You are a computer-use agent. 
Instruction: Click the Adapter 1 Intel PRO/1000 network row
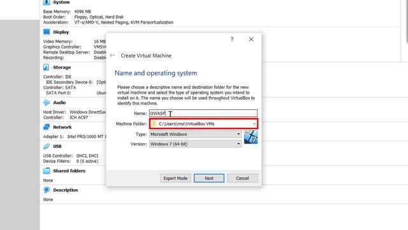click(74, 136)
